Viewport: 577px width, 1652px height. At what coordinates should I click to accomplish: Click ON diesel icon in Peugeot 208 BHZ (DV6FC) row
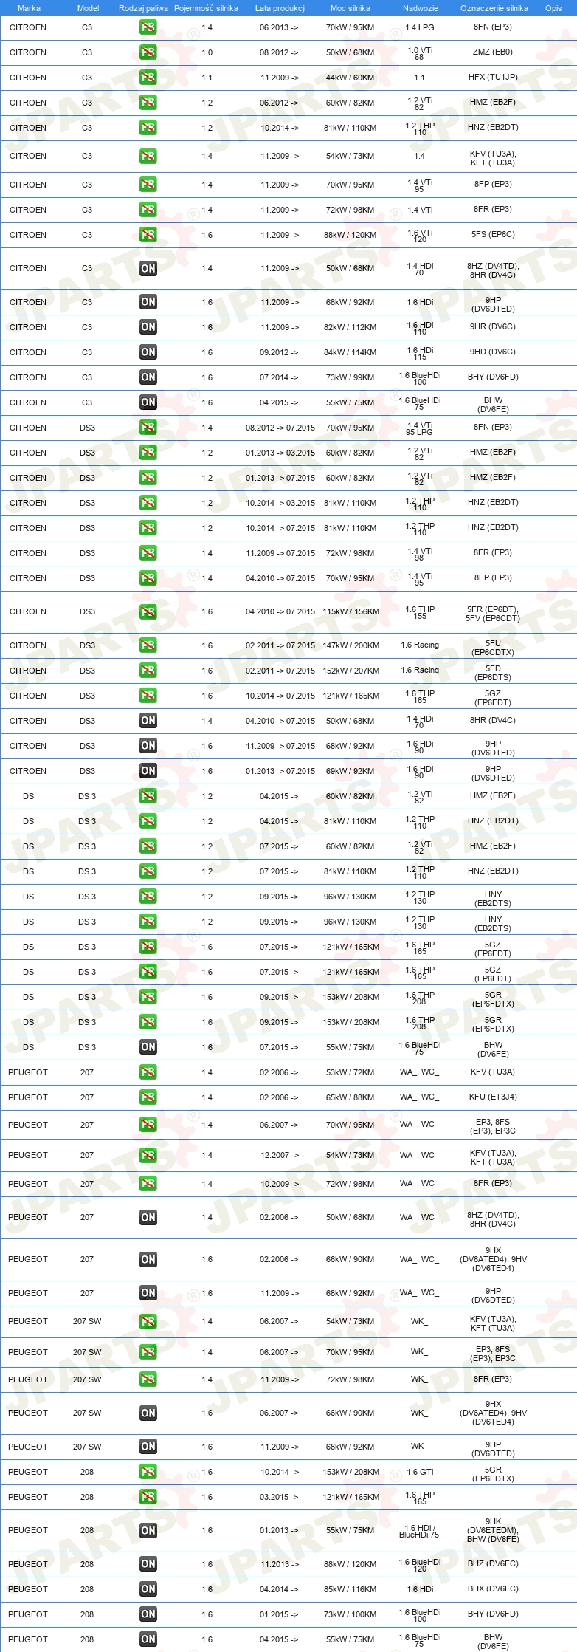click(x=148, y=1564)
